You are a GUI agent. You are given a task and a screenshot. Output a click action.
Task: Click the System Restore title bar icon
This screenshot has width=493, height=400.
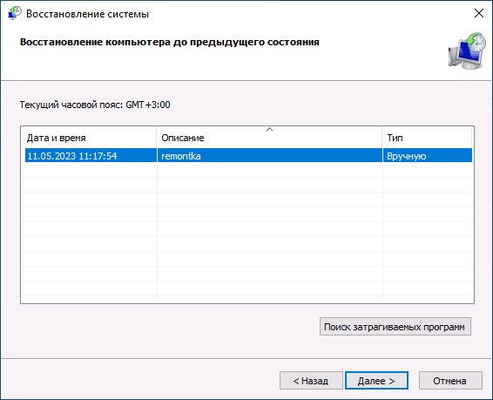click(x=15, y=13)
